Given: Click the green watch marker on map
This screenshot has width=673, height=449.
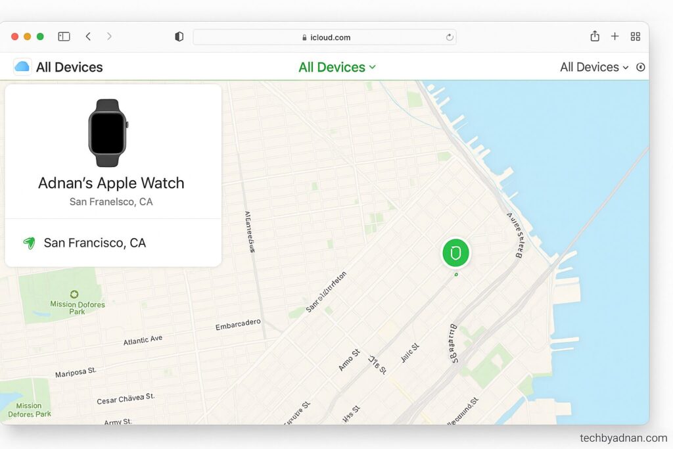Looking at the screenshot, I should [456, 253].
